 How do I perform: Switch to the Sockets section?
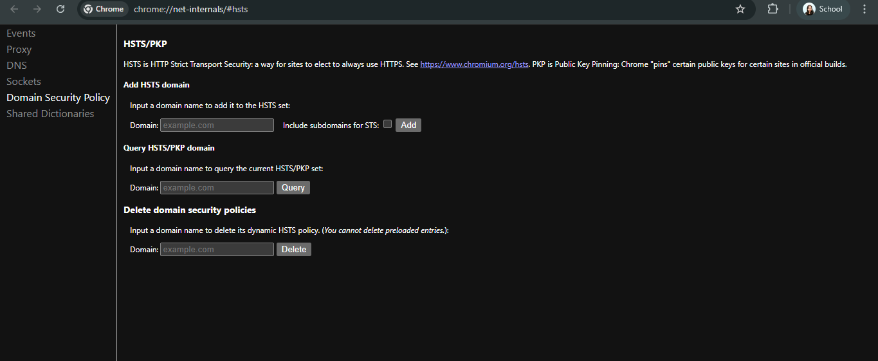coord(24,82)
